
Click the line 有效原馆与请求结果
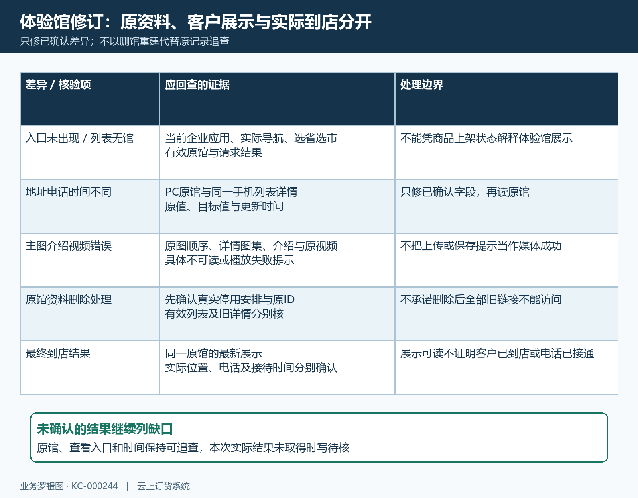click(x=214, y=153)
